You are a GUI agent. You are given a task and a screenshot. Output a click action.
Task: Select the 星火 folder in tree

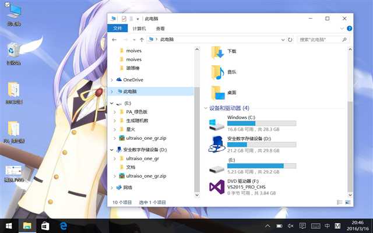(131, 129)
